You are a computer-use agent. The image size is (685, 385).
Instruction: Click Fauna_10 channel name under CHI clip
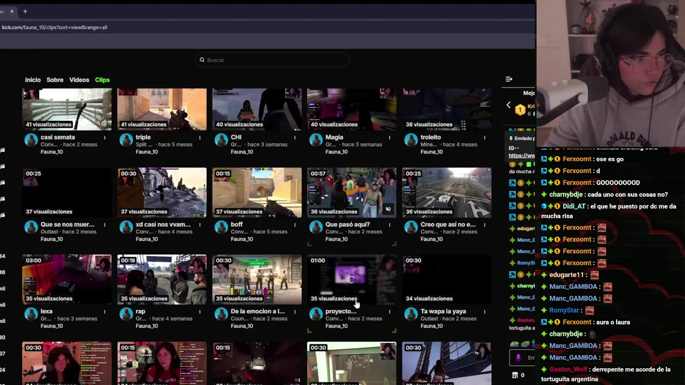(242, 152)
